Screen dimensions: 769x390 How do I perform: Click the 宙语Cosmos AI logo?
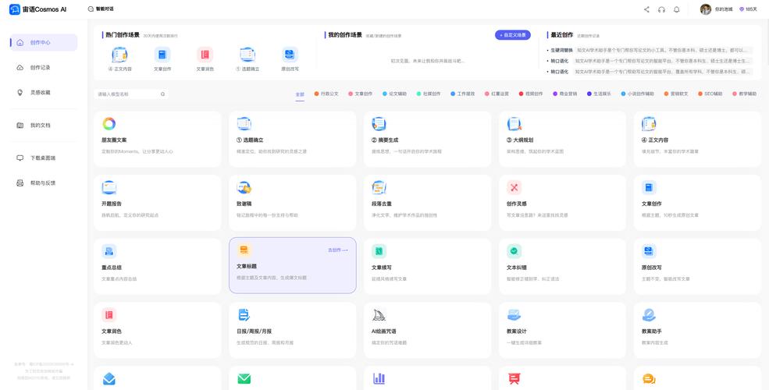click(x=37, y=9)
